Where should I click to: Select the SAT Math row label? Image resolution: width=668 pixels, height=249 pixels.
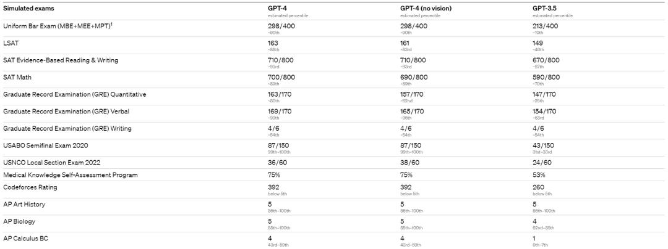pyautogui.click(x=16, y=77)
